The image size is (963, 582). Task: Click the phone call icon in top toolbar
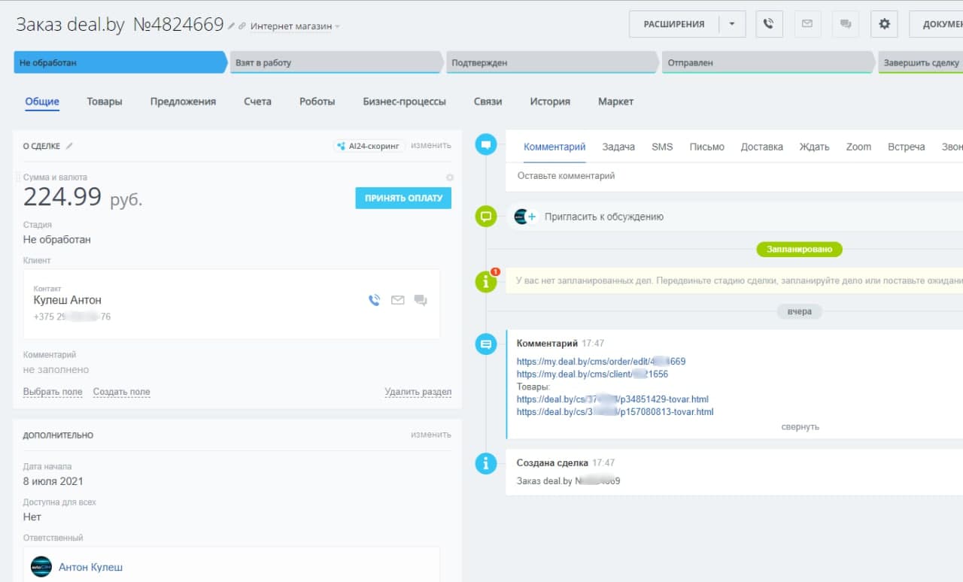768,24
